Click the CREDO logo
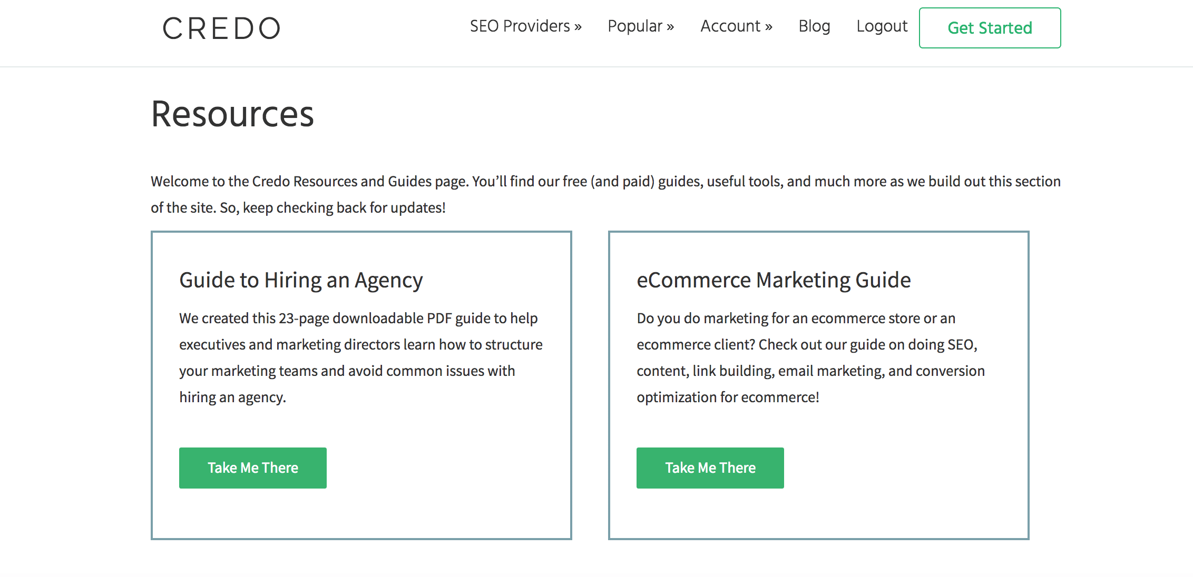This screenshot has width=1193, height=577. [x=221, y=28]
